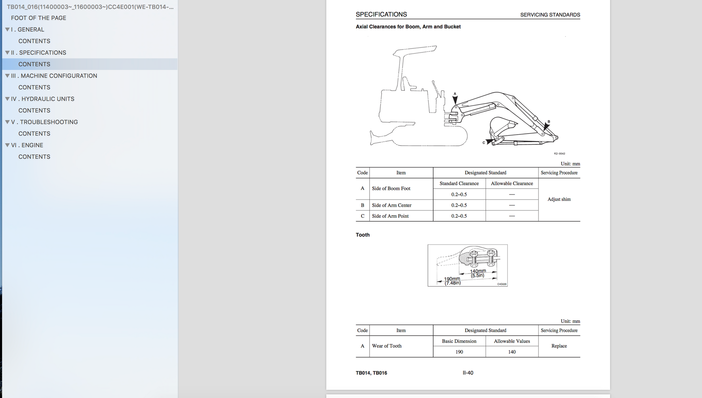The width and height of the screenshot is (702, 398).
Task: Collapse the I. GENERAL section triangle
Action: click(x=7, y=29)
